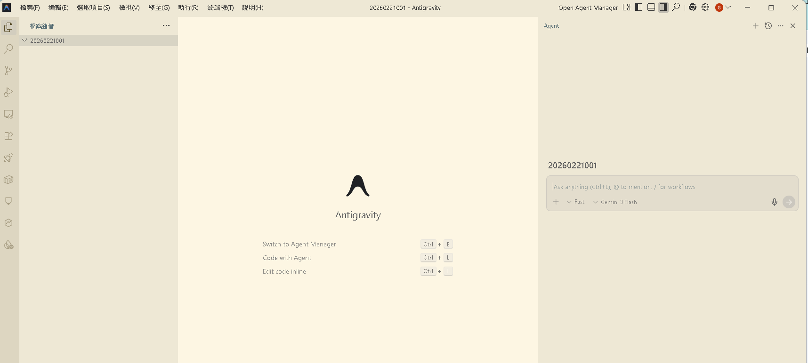Screen dimensions: 808x363
Task: Open the Run and Debug view
Action: [x=8, y=92]
